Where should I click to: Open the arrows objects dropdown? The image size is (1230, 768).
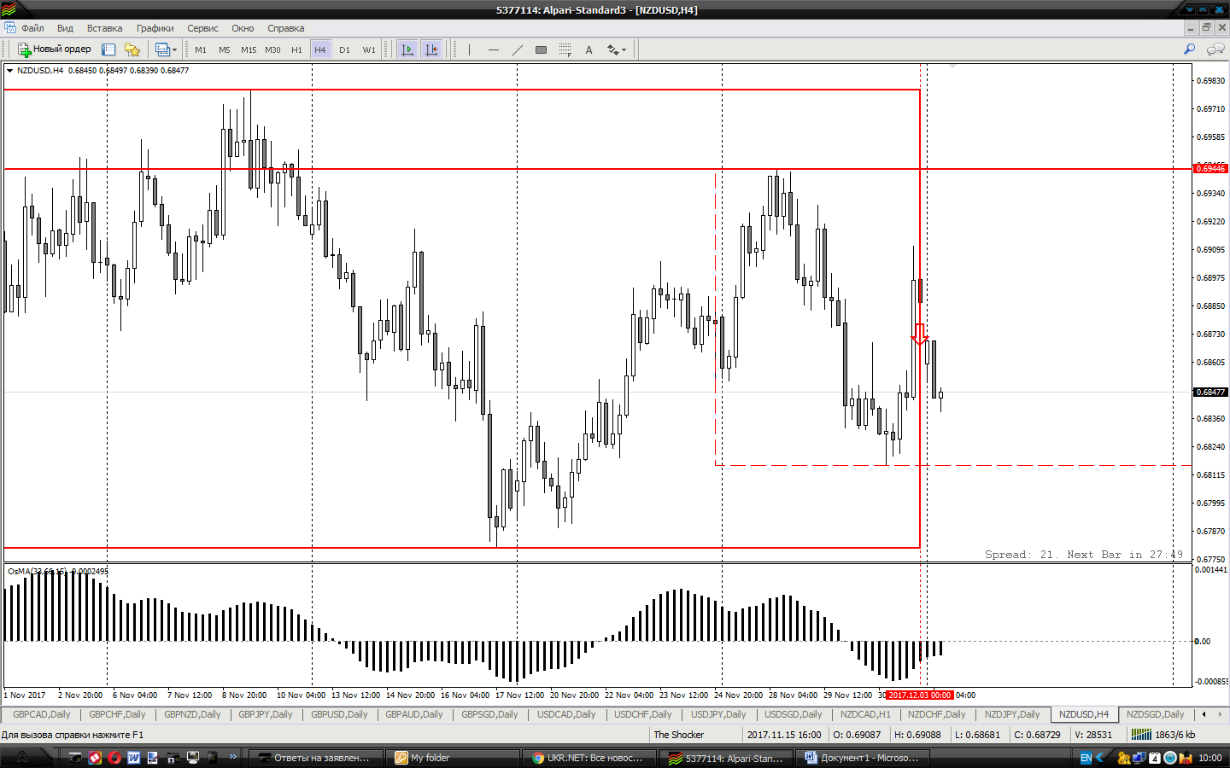[x=617, y=49]
